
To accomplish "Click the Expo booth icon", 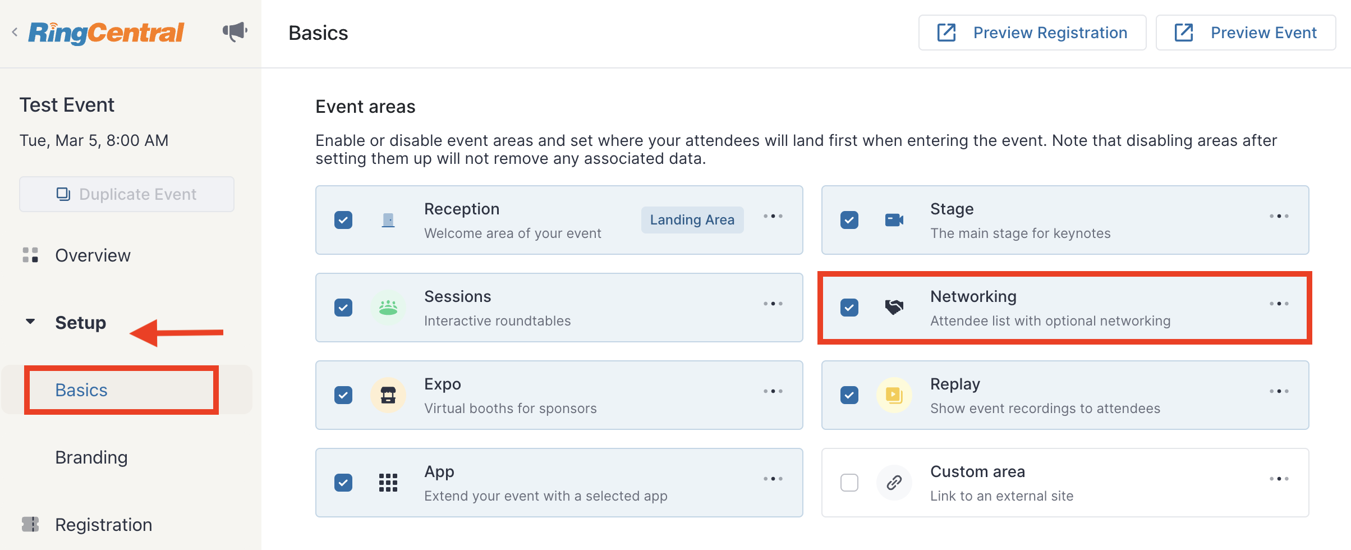I will point(388,395).
